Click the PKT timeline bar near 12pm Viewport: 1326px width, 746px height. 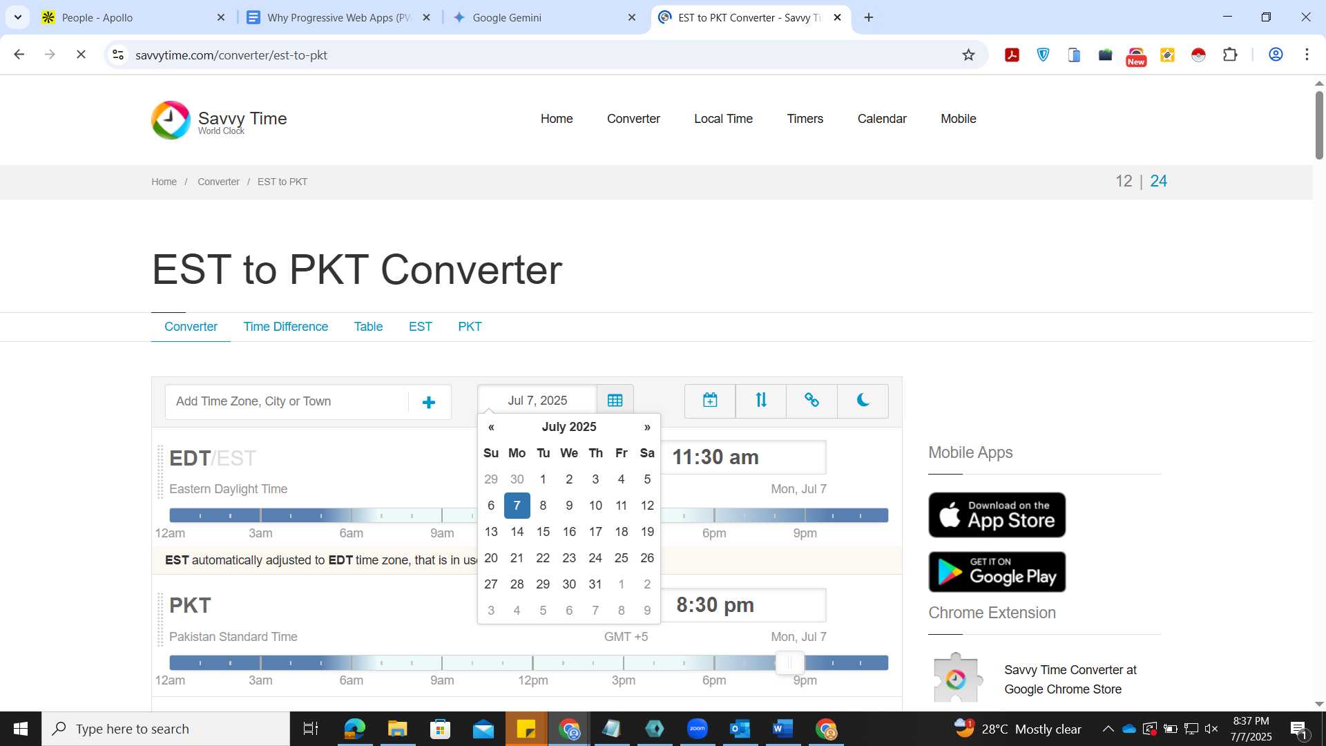[x=532, y=663]
